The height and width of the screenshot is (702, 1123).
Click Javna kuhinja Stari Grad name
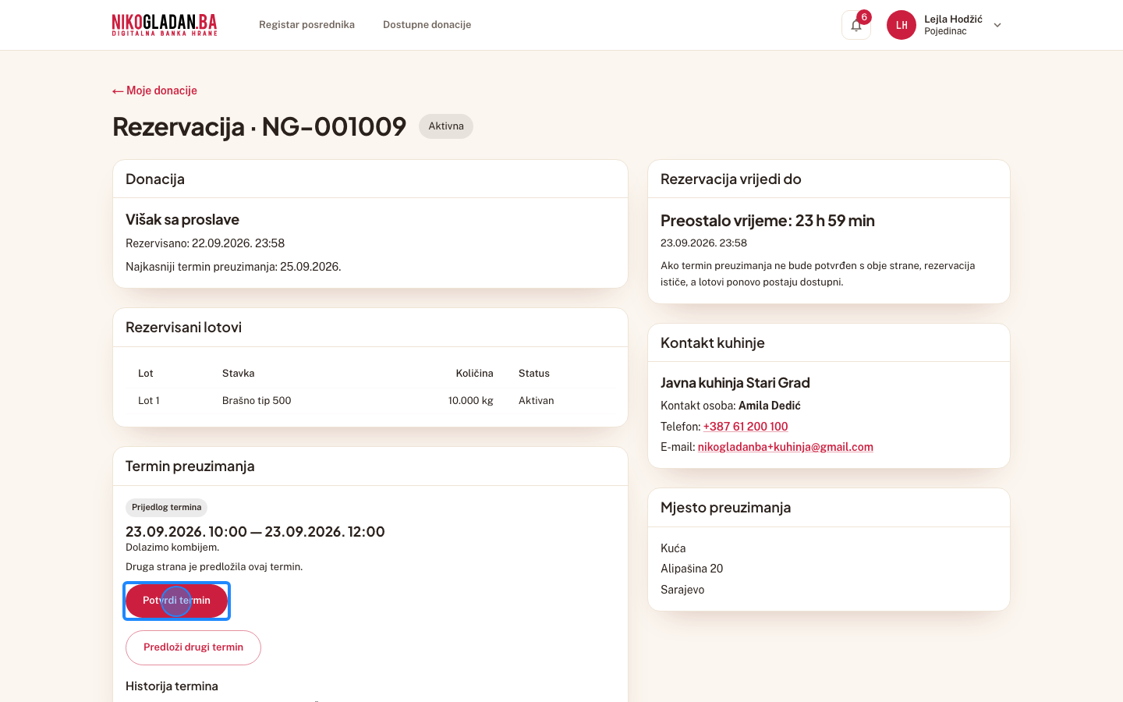click(x=735, y=383)
